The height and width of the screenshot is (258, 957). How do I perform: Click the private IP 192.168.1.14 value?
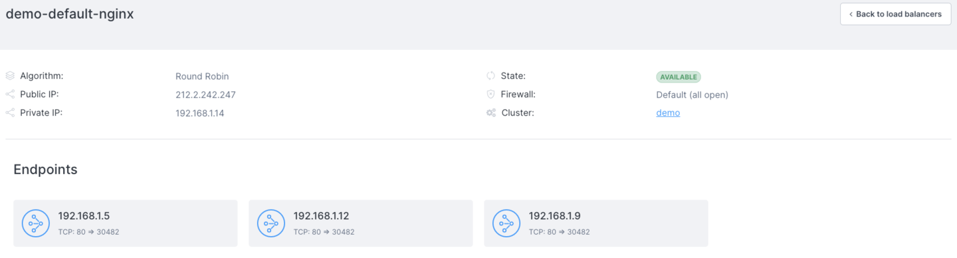200,113
